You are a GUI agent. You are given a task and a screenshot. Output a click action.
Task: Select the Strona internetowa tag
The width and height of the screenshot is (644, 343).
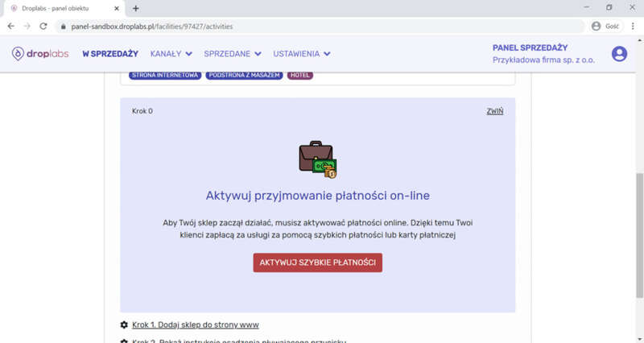click(x=164, y=75)
